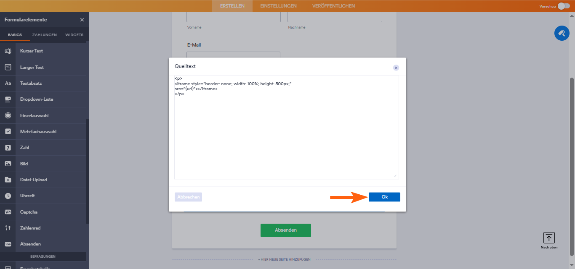
Task: Expand the BEFRAGUNGEN section
Action: point(43,256)
